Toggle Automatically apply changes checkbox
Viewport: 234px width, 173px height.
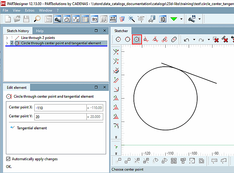click(8, 159)
